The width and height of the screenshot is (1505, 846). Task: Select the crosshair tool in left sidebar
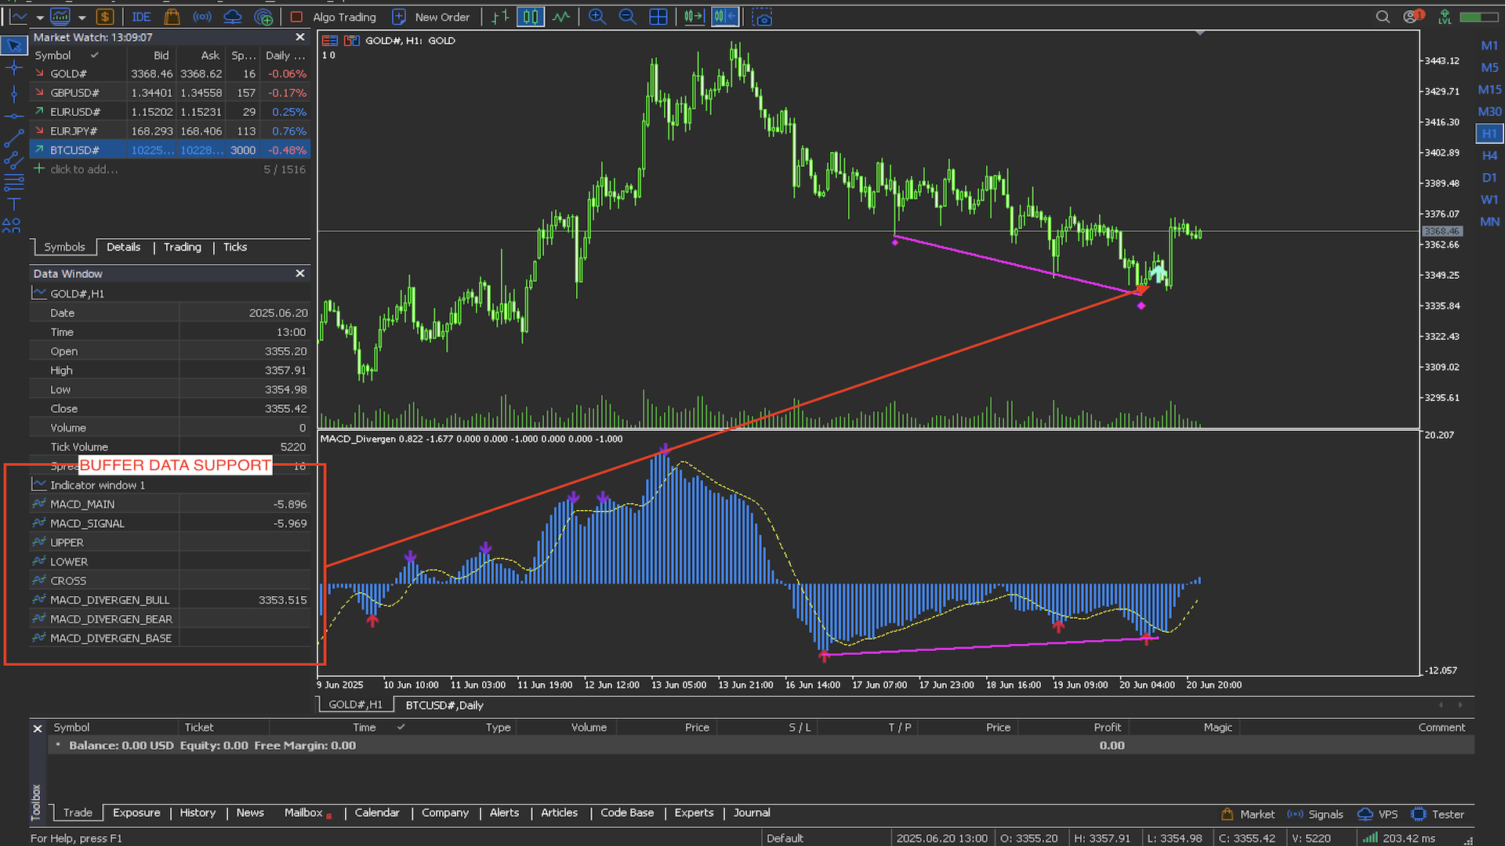(x=13, y=69)
